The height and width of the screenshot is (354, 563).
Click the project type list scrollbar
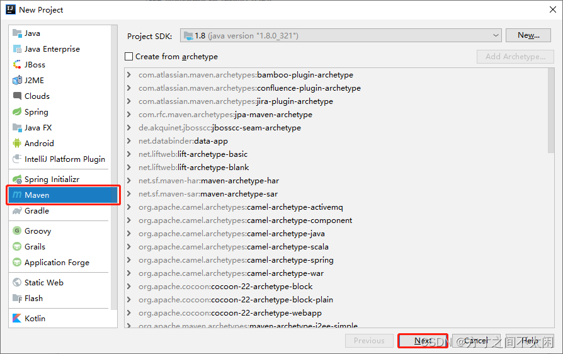pos(114,167)
